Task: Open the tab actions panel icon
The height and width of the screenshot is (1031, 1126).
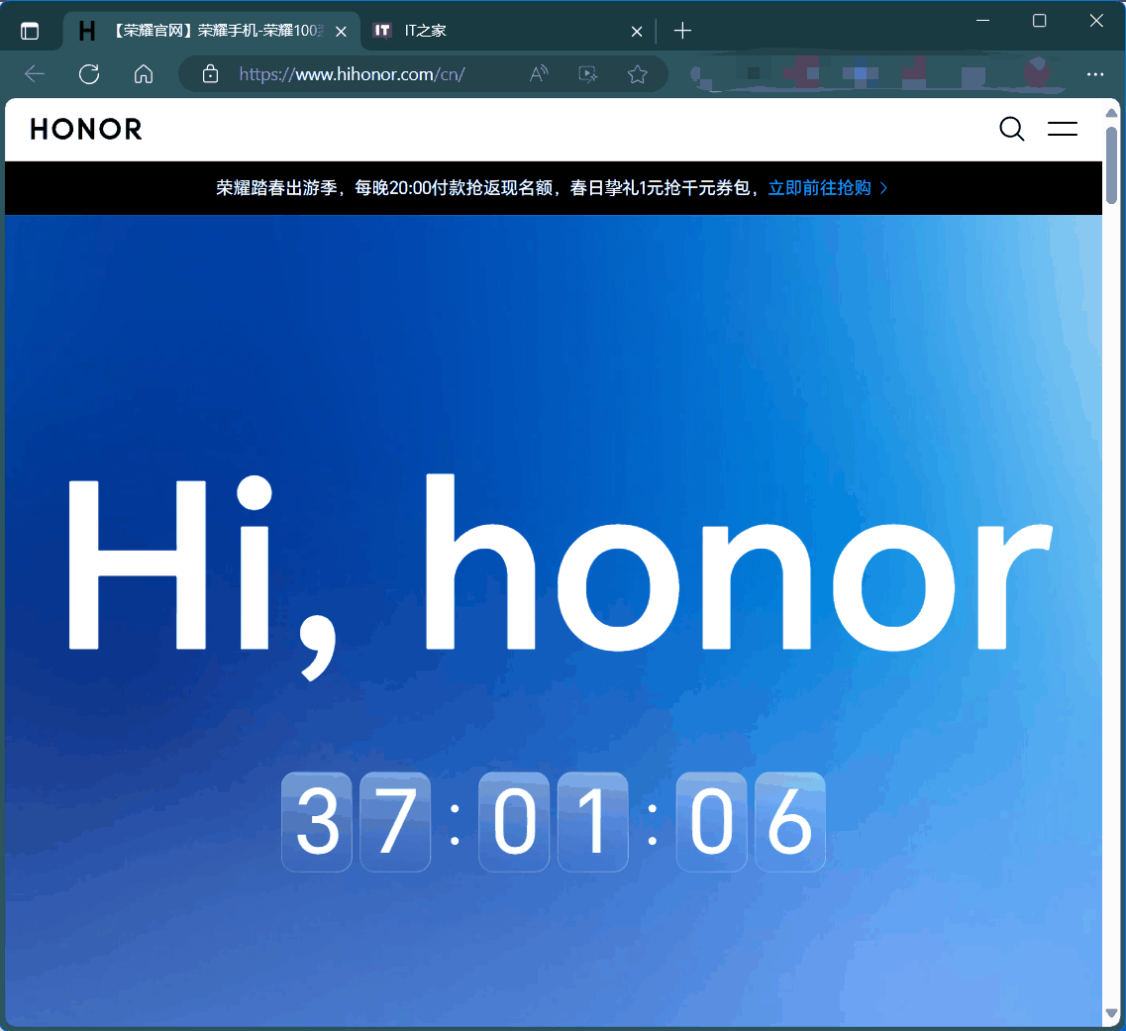Action: 31,29
